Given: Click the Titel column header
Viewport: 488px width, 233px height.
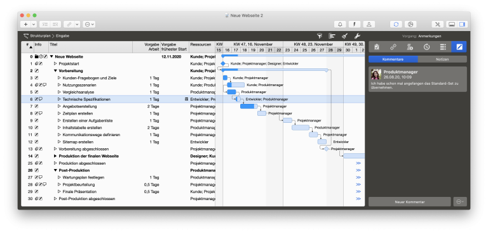Looking at the screenshot, I should (91, 47).
